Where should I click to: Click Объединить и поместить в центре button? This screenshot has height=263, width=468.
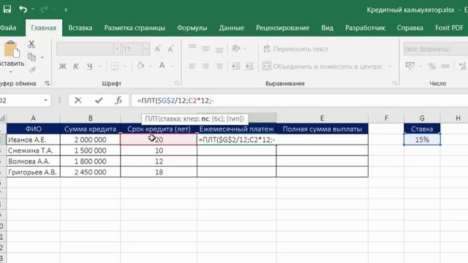[x=322, y=66]
